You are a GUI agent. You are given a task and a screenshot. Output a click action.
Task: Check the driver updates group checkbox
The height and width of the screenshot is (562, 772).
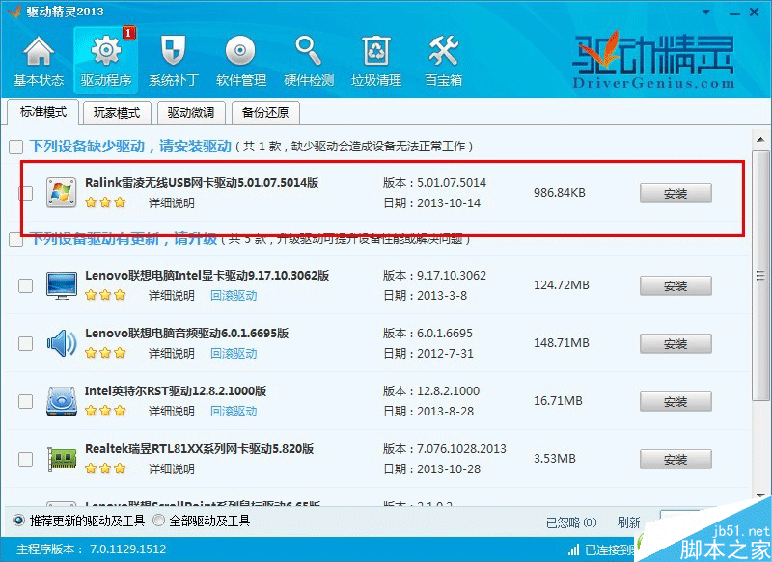click(15, 240)
